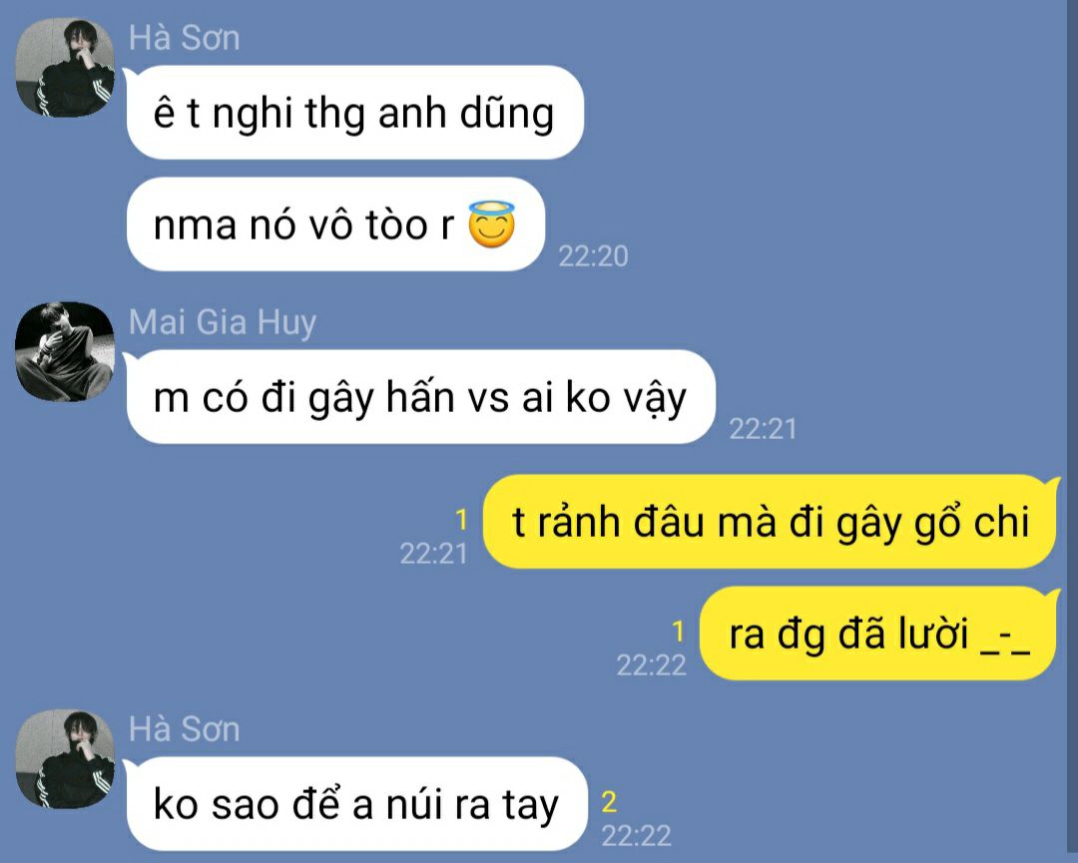
Task: Tap read count 1 by 'ra đg đã lười' message
Action: pyautogui.click(x=679, y=631)
